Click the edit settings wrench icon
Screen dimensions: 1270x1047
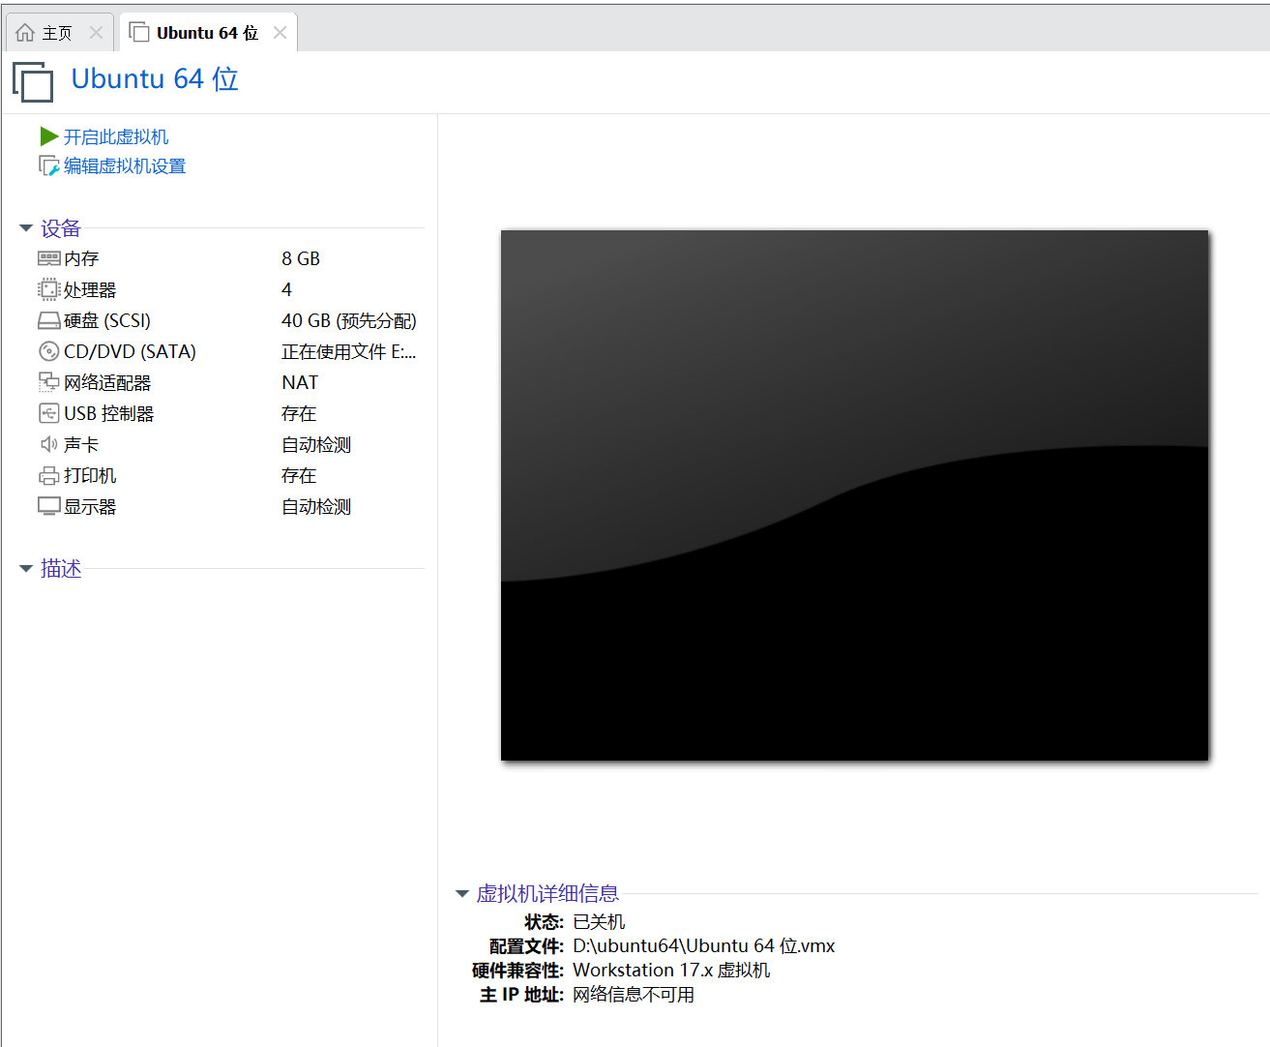49,165
